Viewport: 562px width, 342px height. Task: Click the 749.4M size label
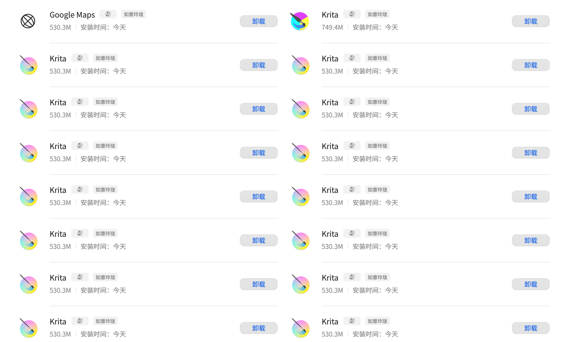click(332, 27)
